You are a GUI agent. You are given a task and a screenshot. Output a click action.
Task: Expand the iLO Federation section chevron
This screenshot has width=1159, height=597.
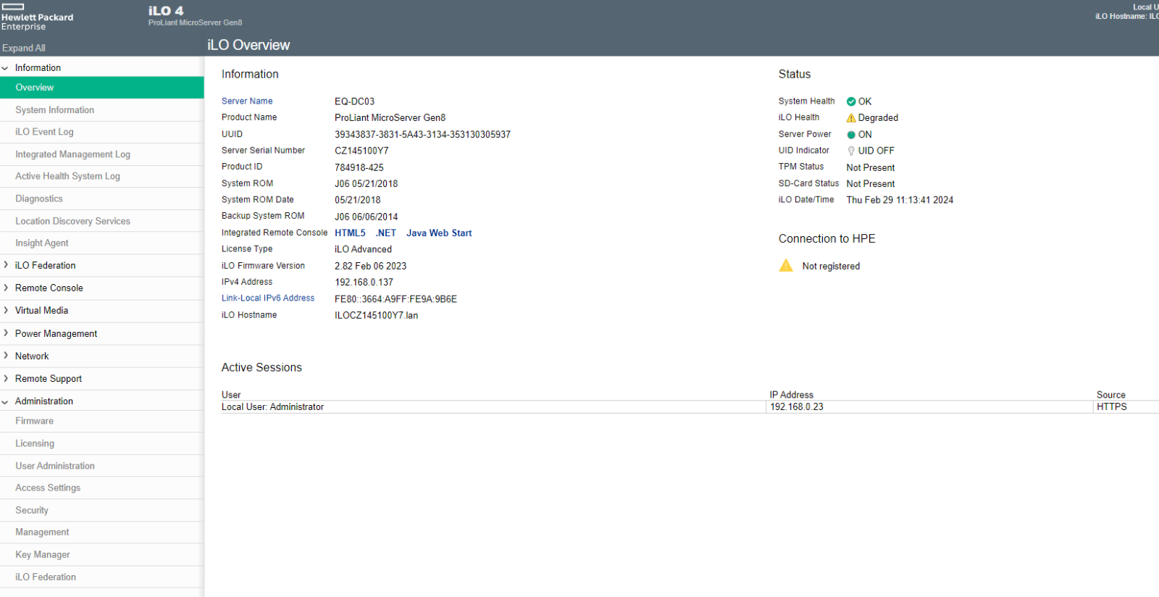pyautogui.click(x=5, y=265)
